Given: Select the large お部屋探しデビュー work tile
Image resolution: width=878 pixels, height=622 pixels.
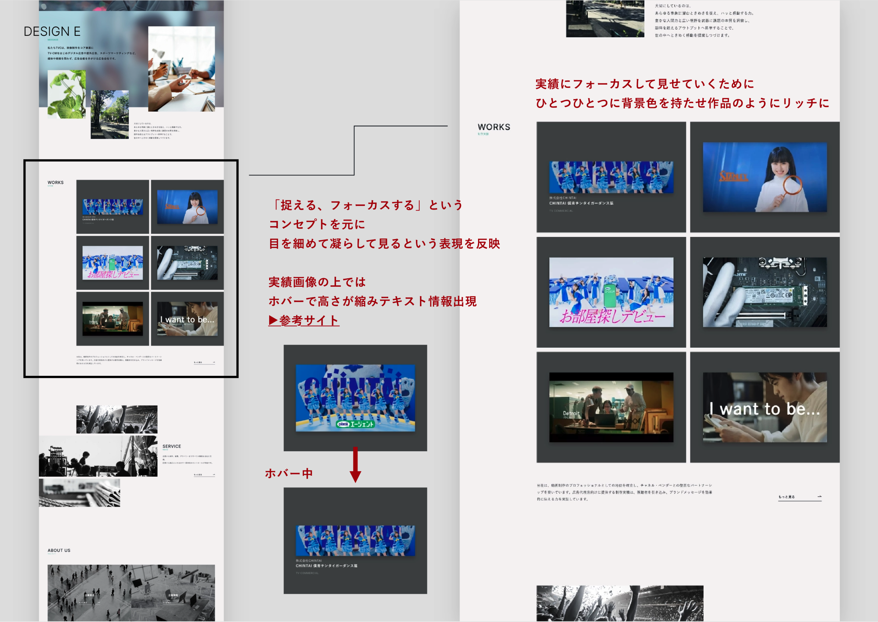Looking at the screenshot, I should click(611, 292).
